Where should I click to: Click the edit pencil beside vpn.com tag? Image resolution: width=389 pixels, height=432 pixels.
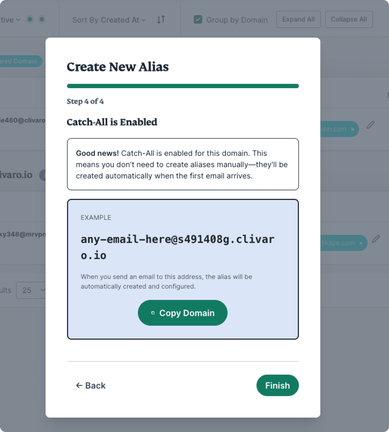pos(370,125)
